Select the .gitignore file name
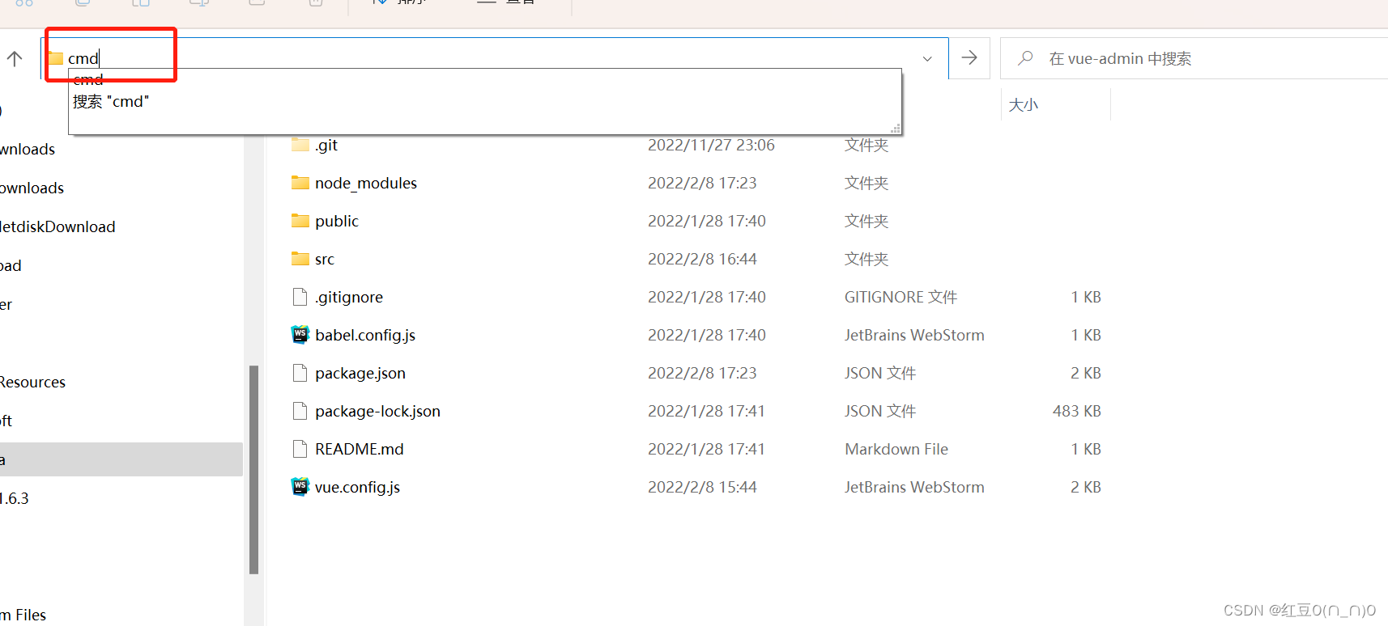 [x=349, y=298]
